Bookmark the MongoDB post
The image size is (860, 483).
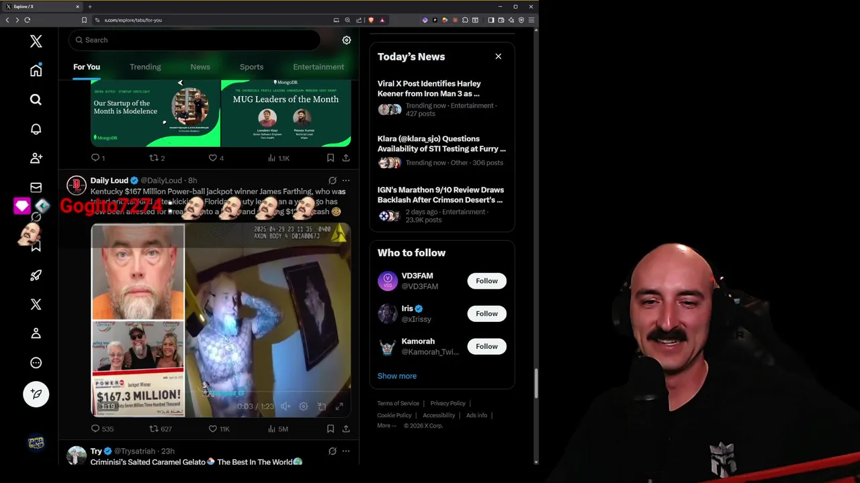click(331, 158)
